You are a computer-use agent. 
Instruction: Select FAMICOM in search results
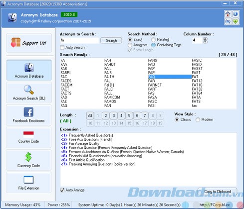click(112, 97)
